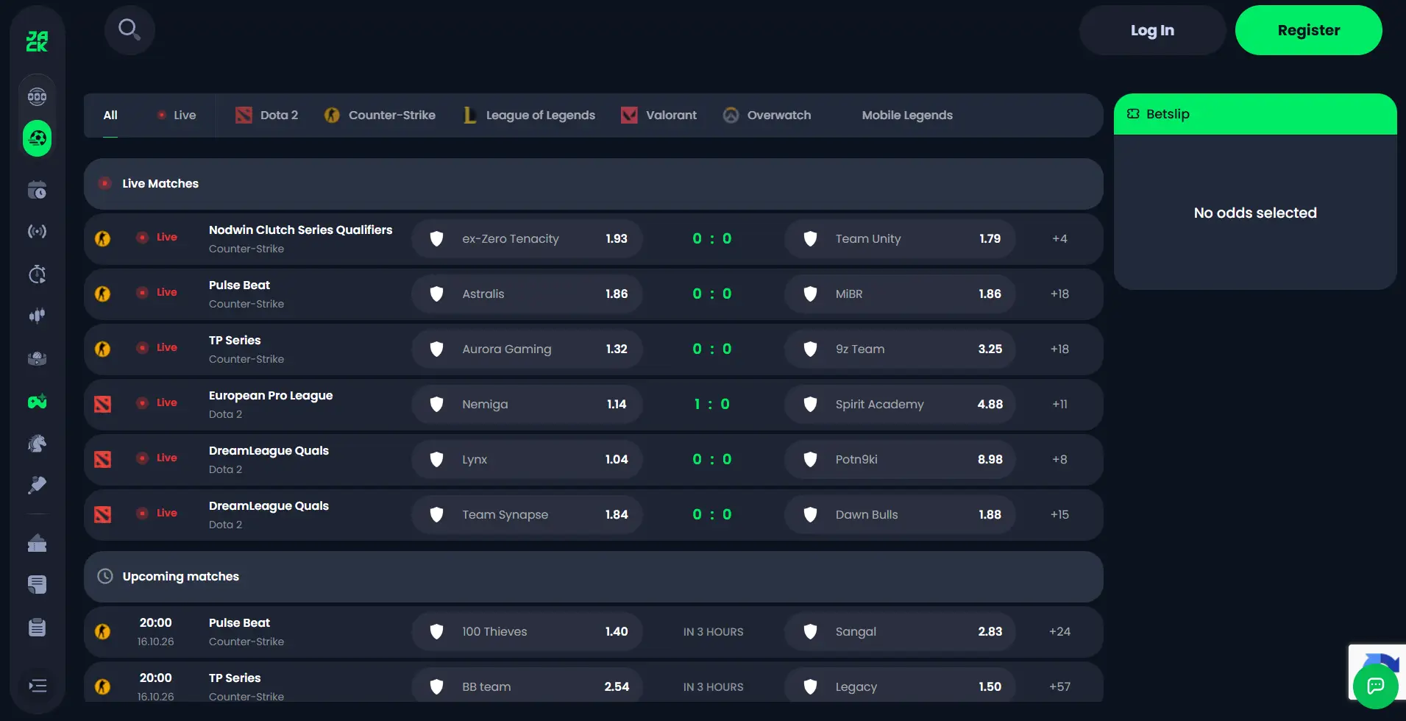
Task: Click the Spirit Academy team shield icon
Action: tap(810, 404)
